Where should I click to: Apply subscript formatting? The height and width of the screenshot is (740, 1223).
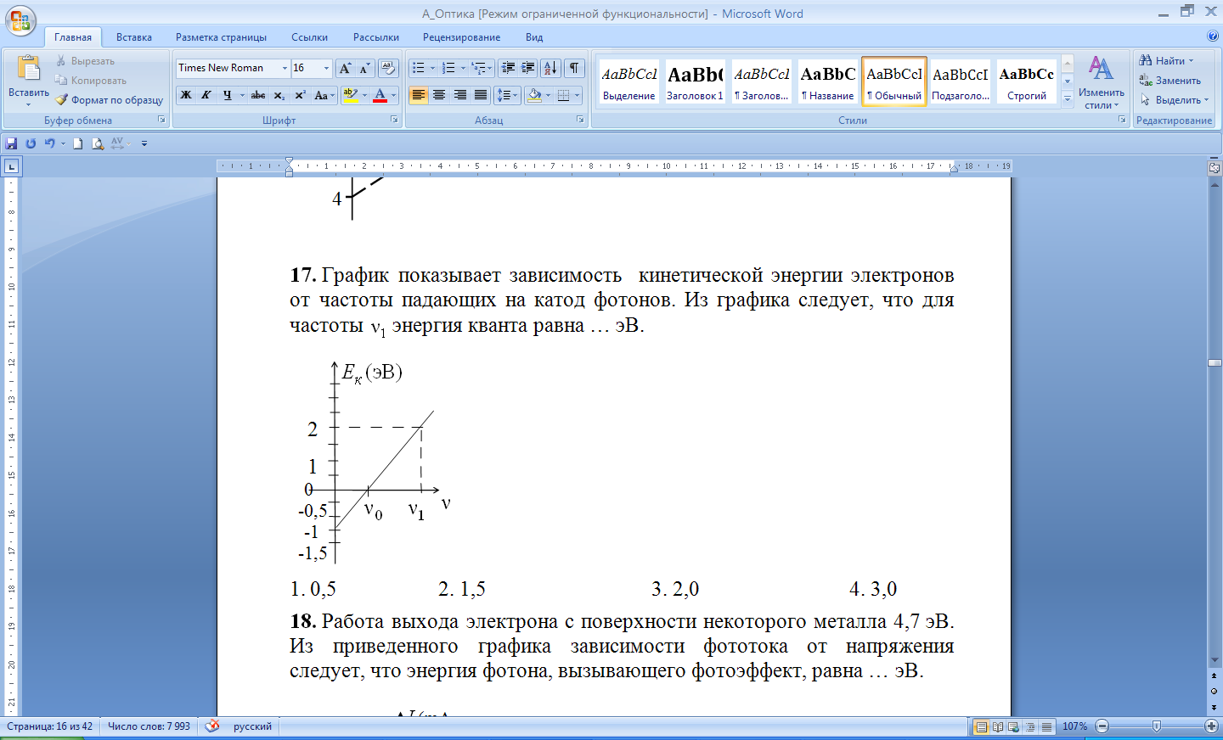pyautogui.click(x=279, y=95)
